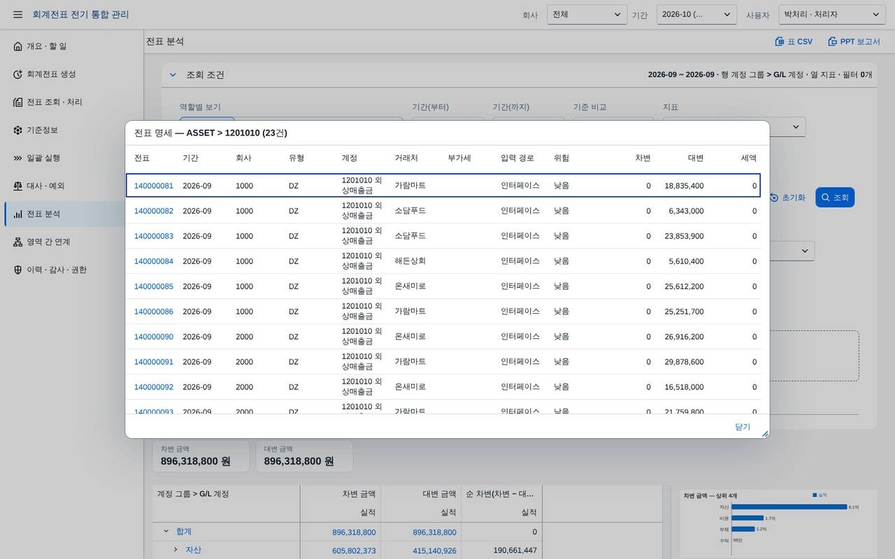Viewport: 895px width, 559px height.
Task: Open voucher 140000090 link
Action: pyautogui.click(x=154, y=337)
